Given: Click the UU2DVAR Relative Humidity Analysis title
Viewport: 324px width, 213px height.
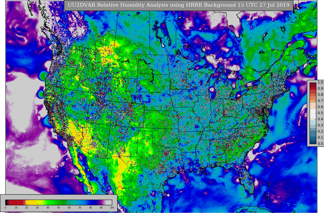Looking at the screenshot, I should (x=179, y=5).
